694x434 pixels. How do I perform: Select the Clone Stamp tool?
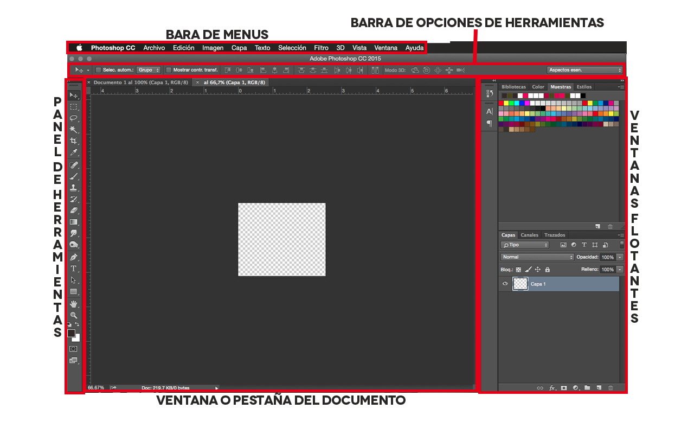click(x=74, y=188)
